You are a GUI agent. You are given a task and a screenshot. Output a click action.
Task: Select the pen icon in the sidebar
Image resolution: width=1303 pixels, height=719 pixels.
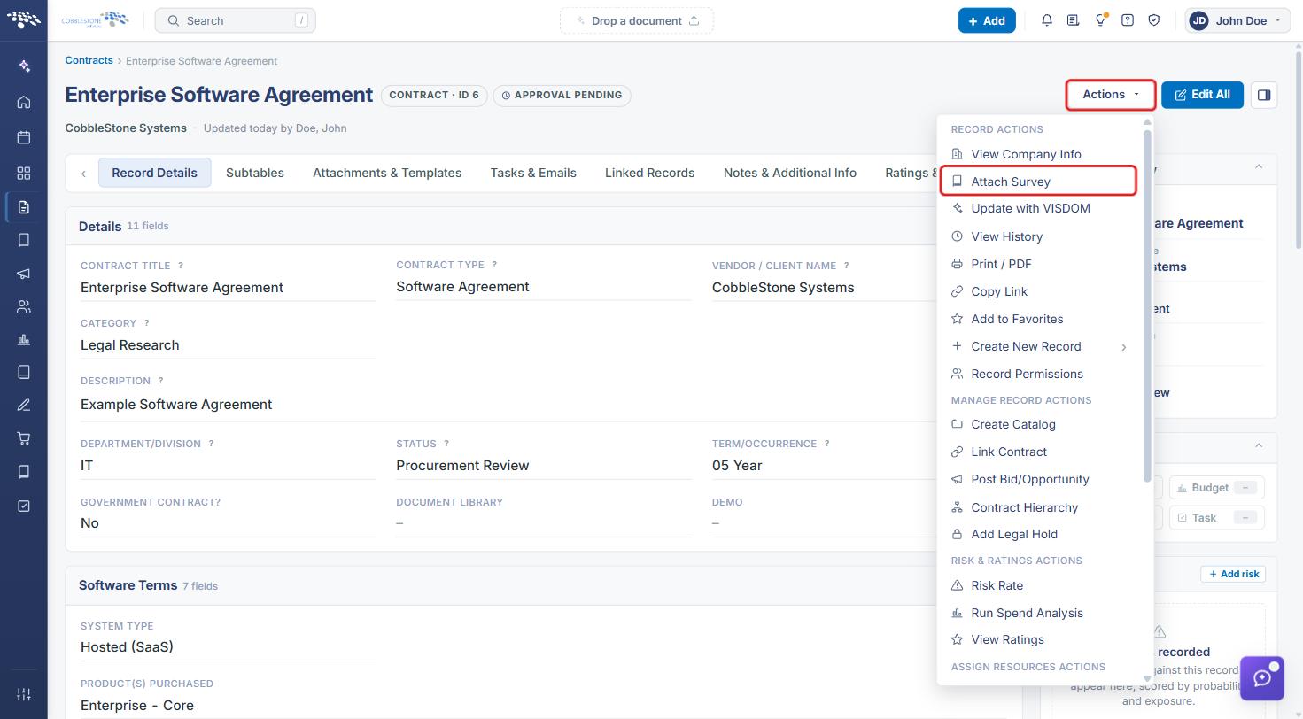point(24,405)
